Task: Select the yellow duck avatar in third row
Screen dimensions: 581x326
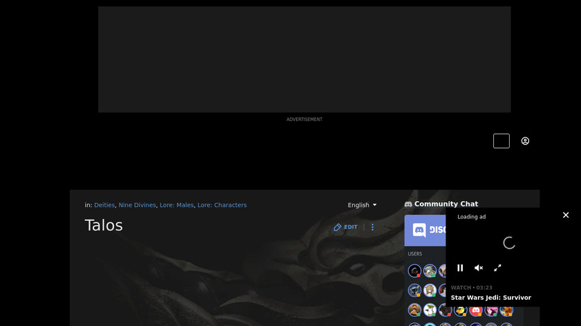Action: (461, 311)
